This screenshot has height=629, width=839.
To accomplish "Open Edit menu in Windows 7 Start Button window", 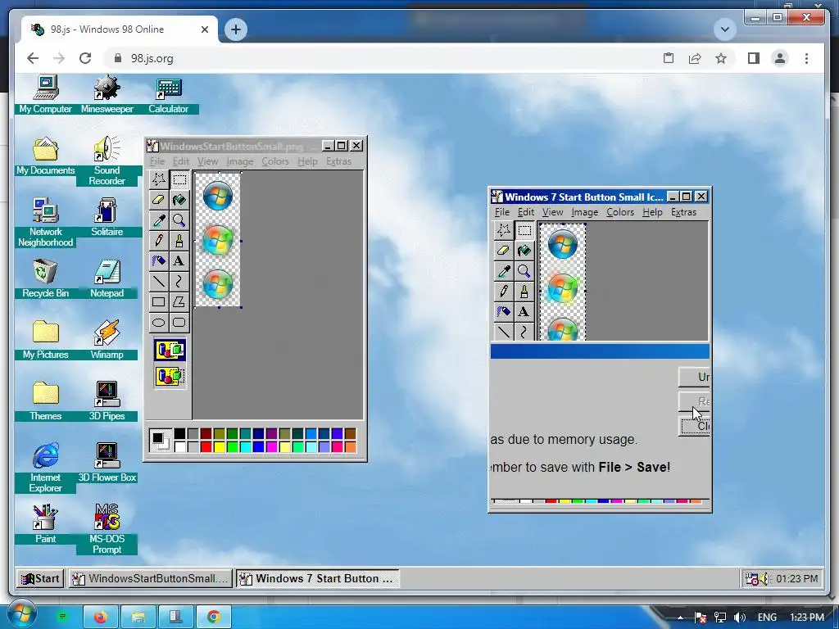I will tap(525, 212).
